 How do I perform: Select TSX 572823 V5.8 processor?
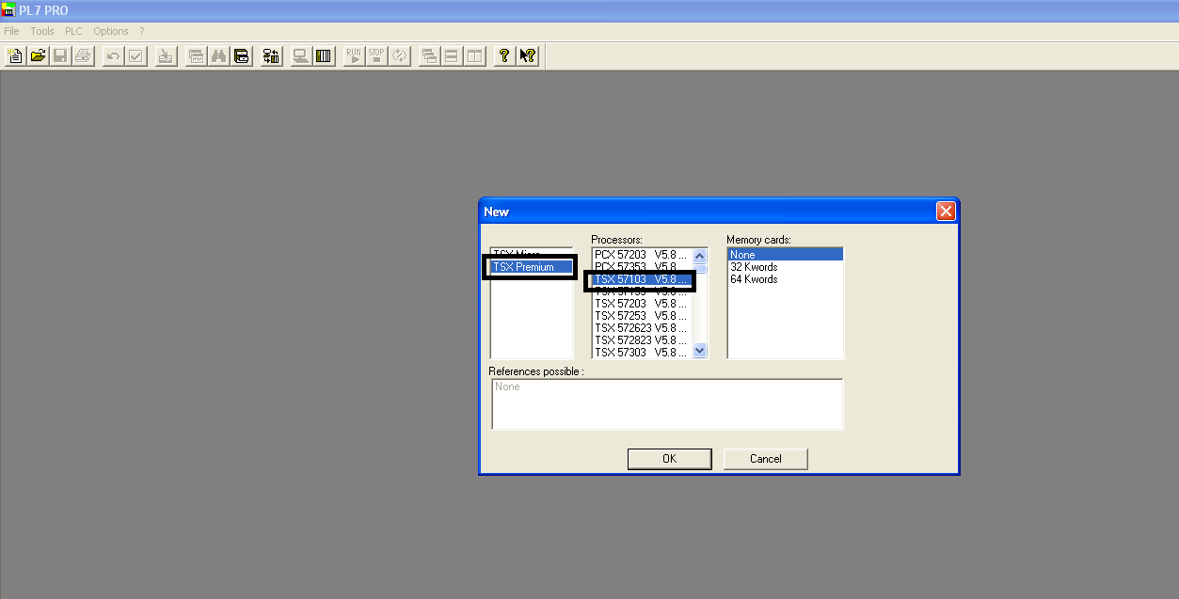tap(642, 340)
